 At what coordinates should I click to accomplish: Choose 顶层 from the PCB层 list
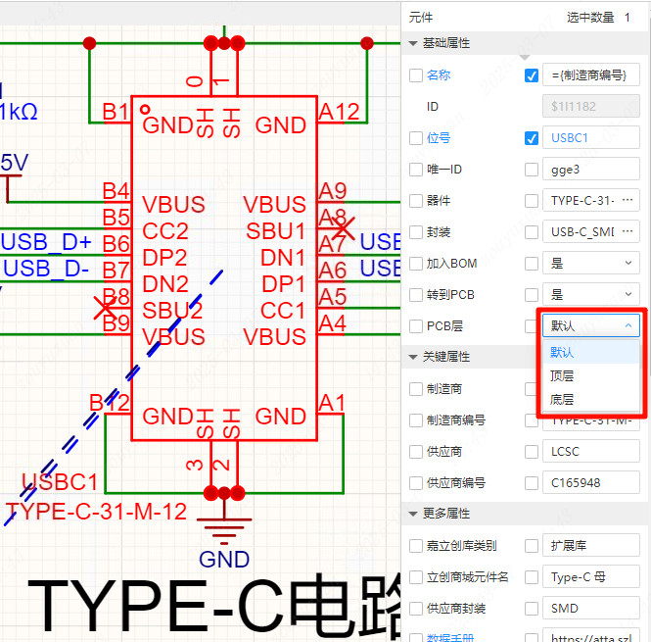pyautogui.click(x=562, y=376)
